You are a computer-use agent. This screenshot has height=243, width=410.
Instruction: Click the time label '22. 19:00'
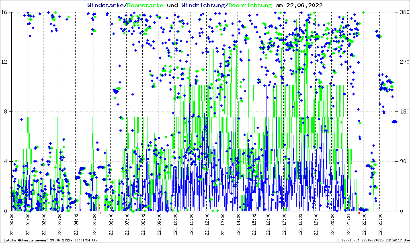coord(316,225)
